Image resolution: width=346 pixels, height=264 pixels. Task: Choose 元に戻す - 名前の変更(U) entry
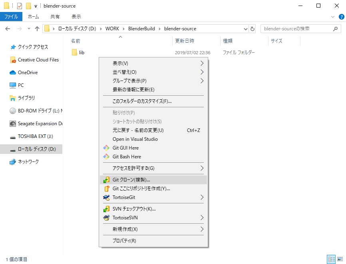[153, 130]
